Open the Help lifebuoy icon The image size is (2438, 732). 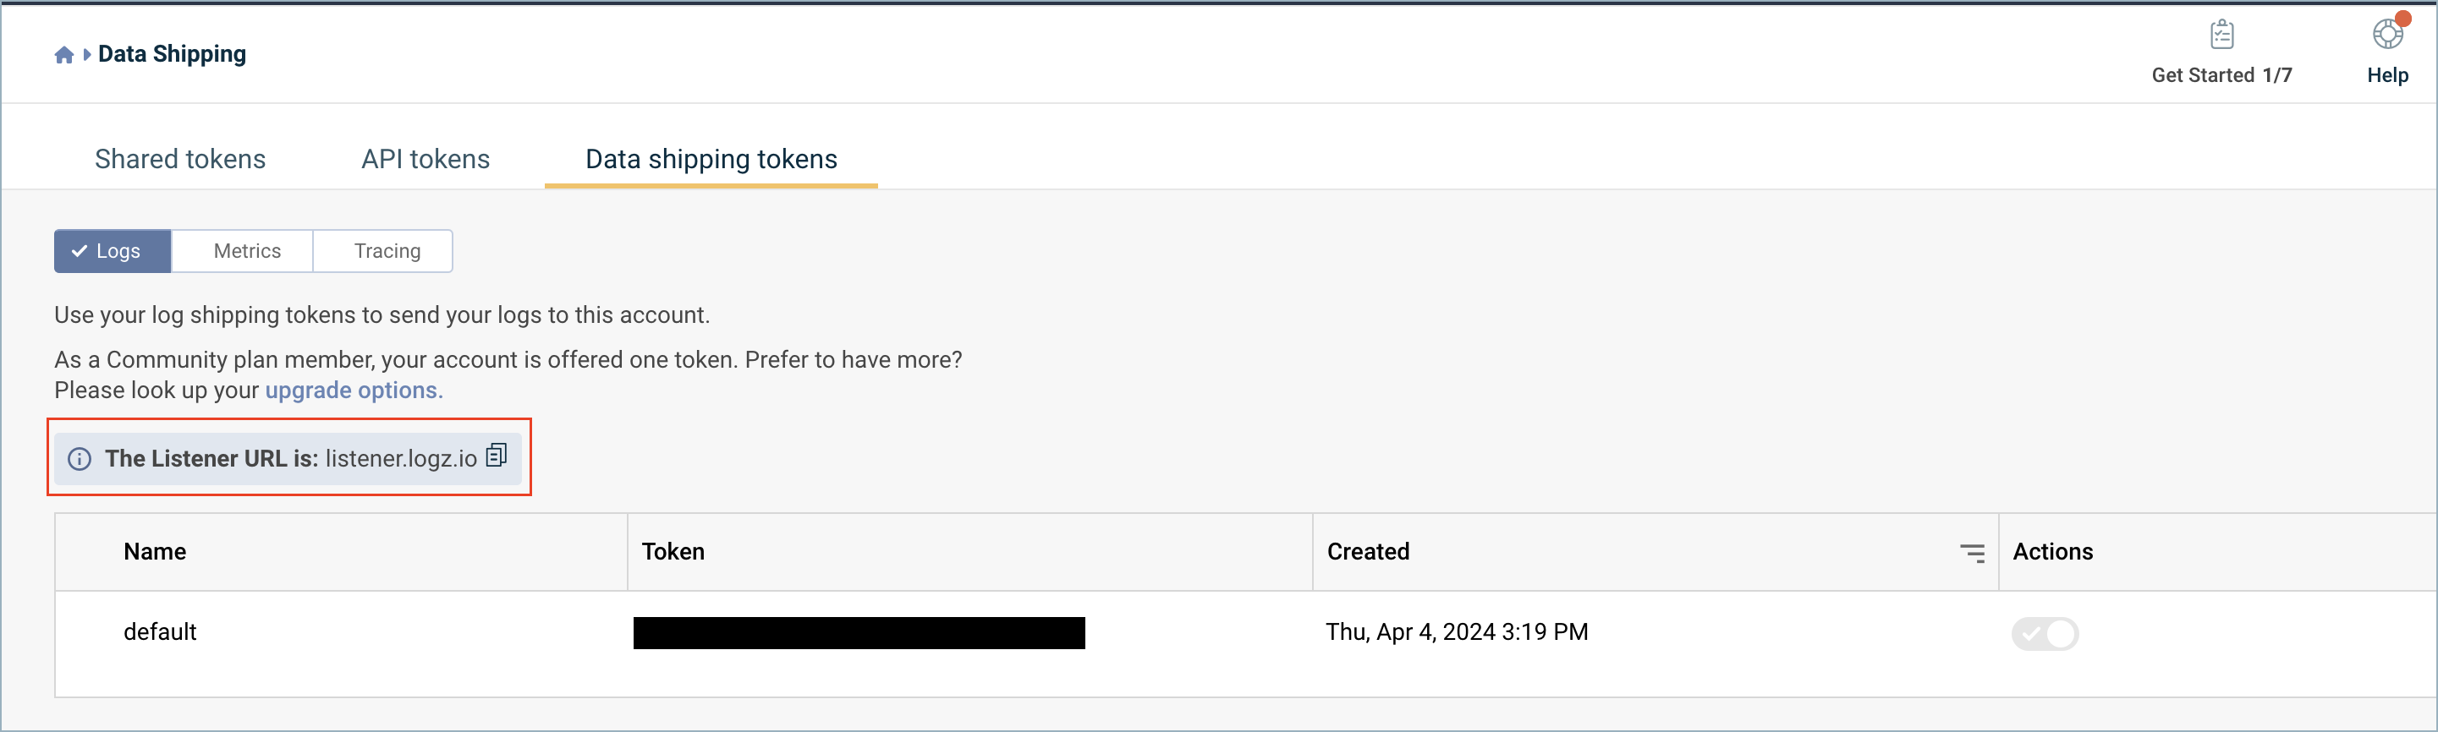[x=2387, y=35]
